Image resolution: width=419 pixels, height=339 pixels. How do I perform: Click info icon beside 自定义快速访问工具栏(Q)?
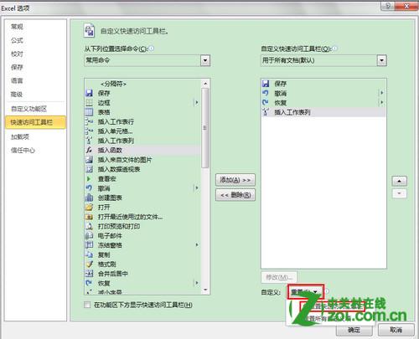click(334, 49)
